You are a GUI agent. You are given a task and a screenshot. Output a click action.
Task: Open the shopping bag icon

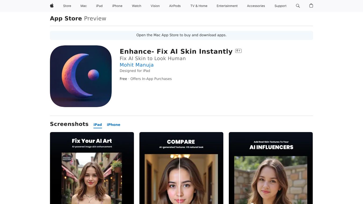(x=311, y=6)
